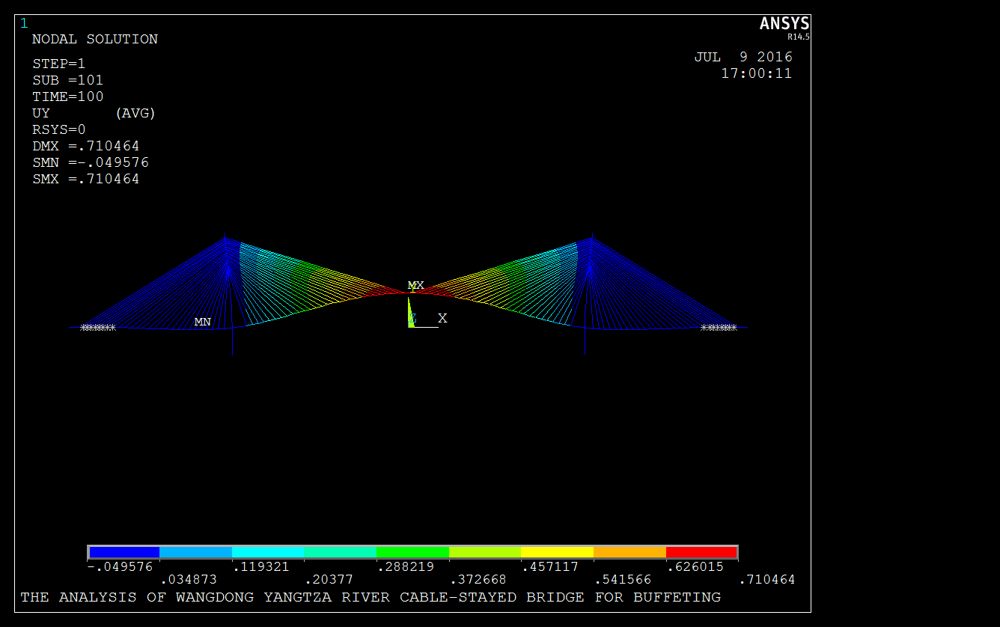
Task: Click the 'RSYS=0' text
Action: [x=59, y=129]
